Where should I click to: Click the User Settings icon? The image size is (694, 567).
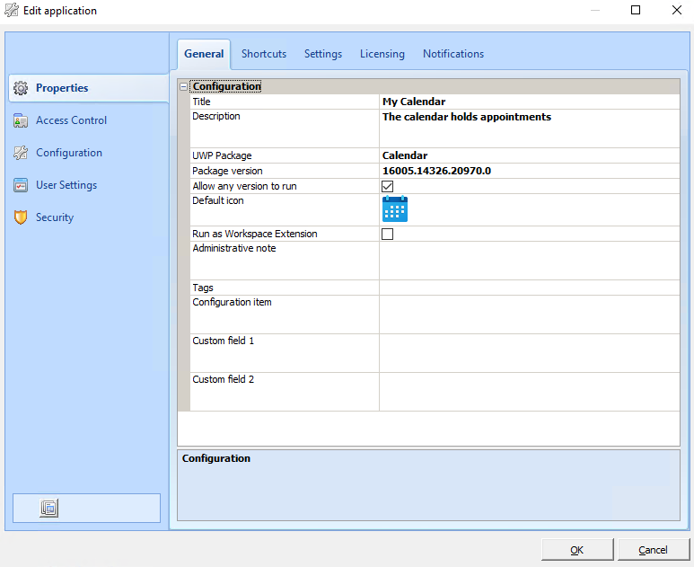tap(21, 185)
